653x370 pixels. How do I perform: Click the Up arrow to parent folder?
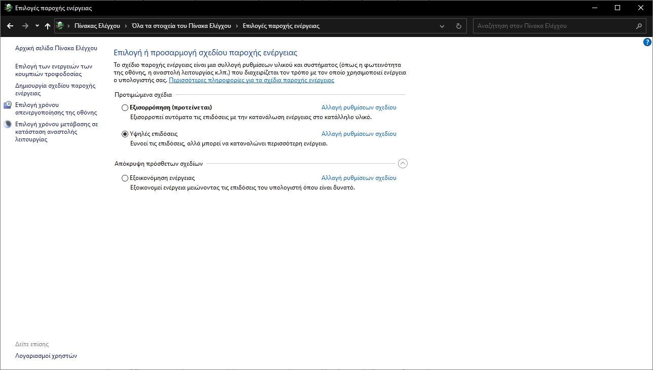click(48, 26)
